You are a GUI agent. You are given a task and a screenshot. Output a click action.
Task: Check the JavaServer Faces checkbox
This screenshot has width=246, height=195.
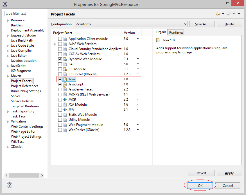pos(60,89)
